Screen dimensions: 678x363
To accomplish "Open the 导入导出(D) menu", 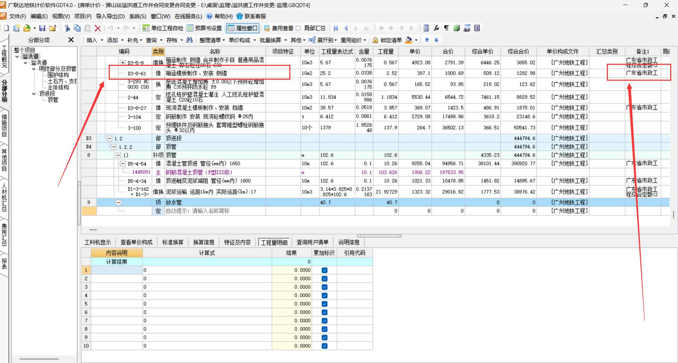I will (110, 16).
